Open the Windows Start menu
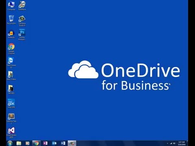 pyautogui.click(x=10, y=143)
